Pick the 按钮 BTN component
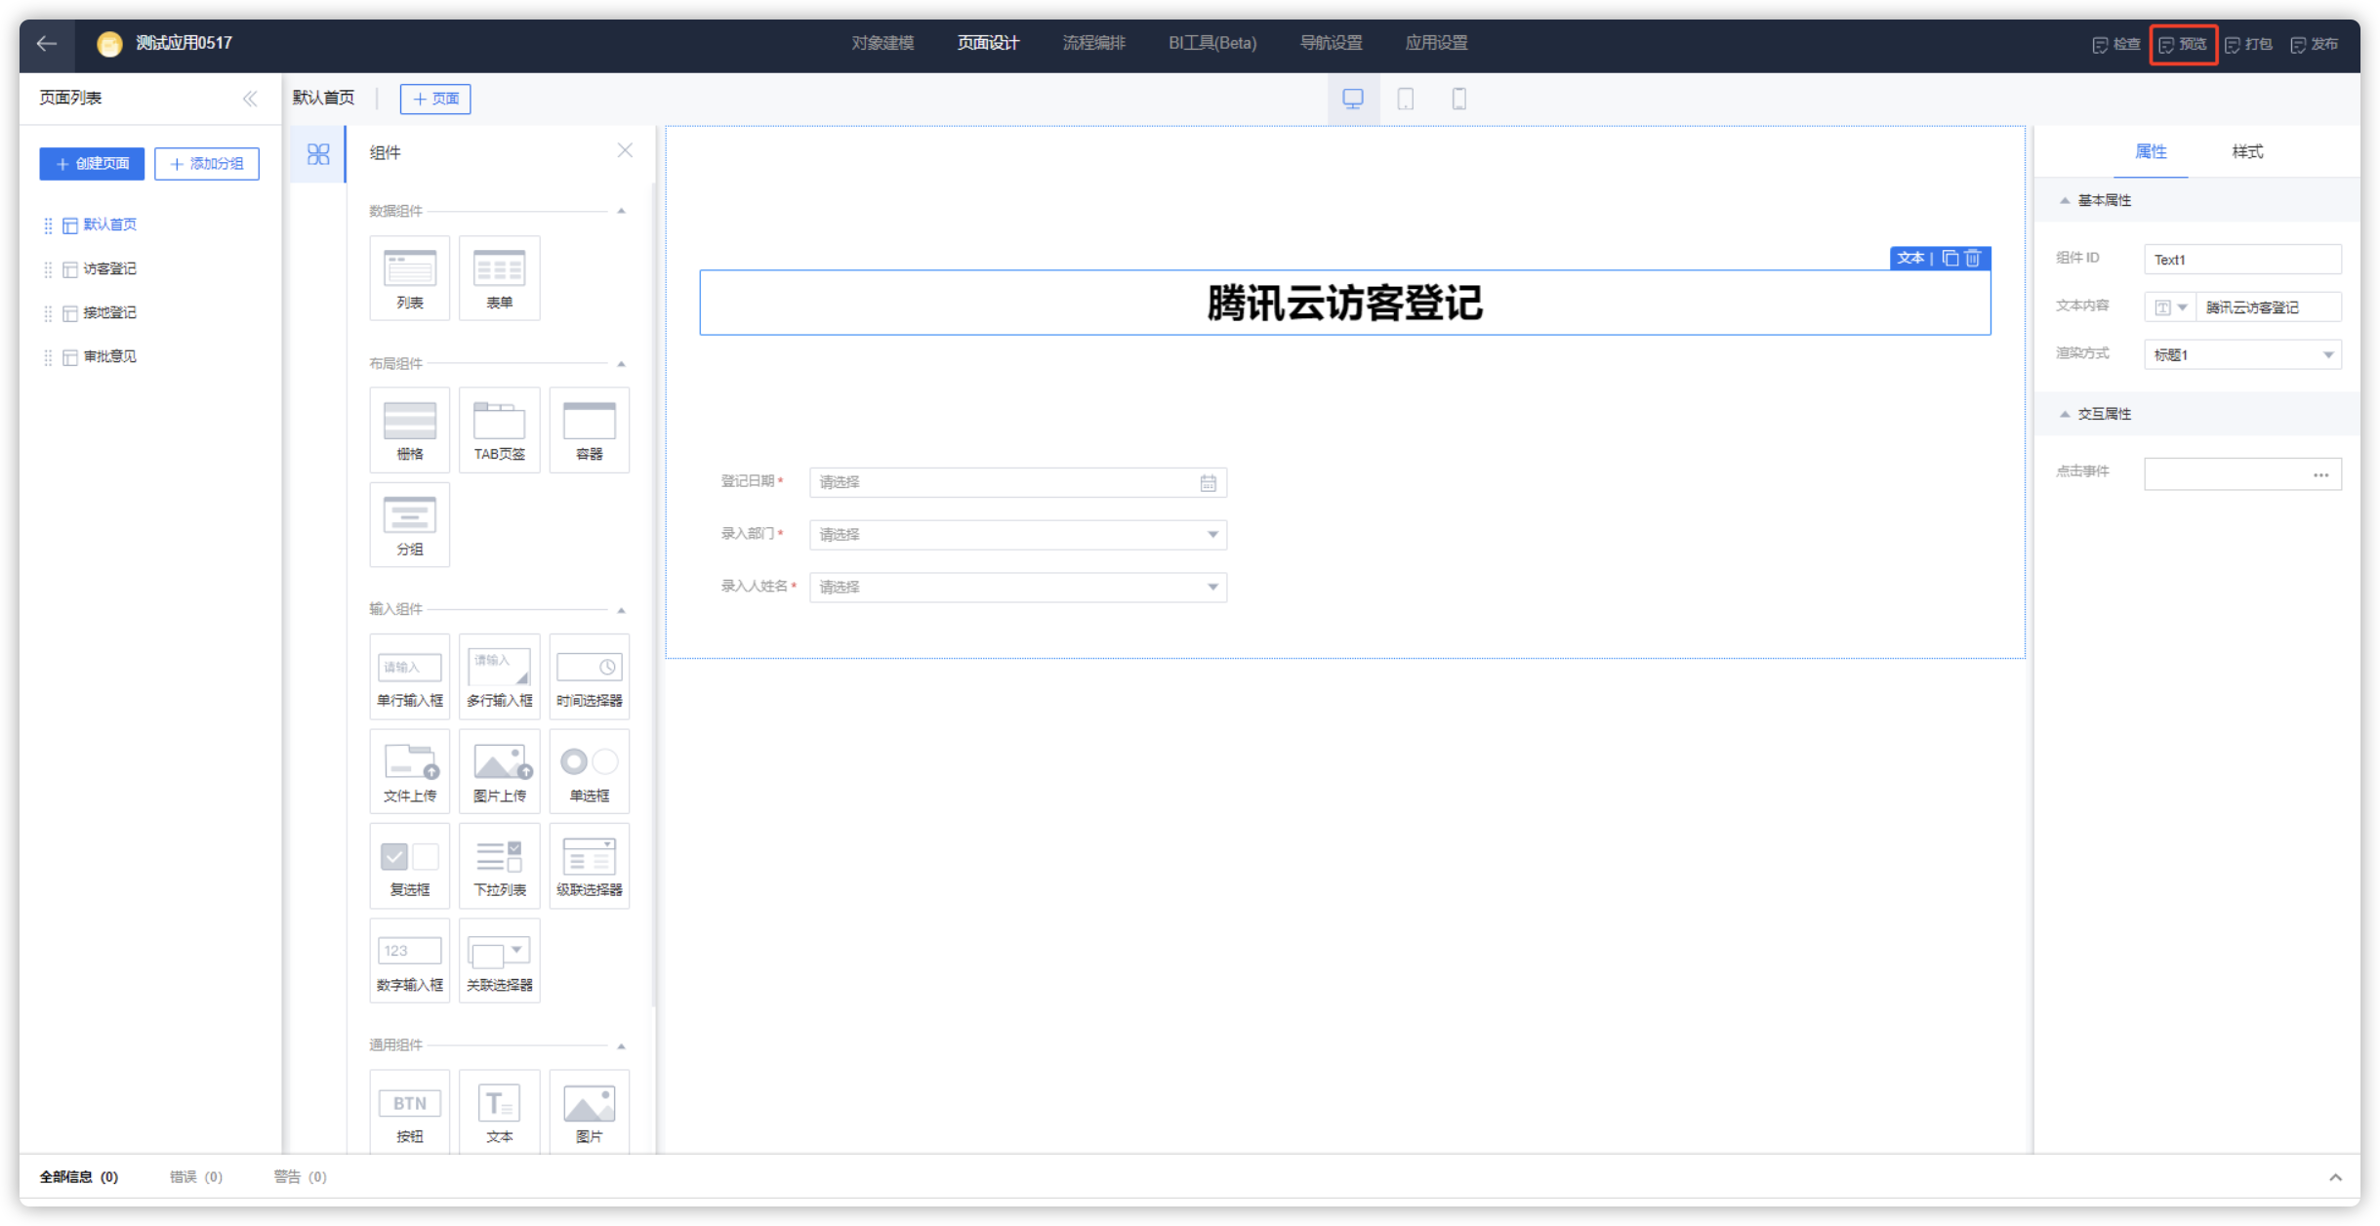The height and width of the screenshot is (1226, 2380). pos(410,1112)
